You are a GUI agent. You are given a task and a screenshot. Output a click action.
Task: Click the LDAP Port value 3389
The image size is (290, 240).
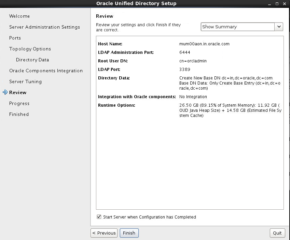click(x=184, y=70)
